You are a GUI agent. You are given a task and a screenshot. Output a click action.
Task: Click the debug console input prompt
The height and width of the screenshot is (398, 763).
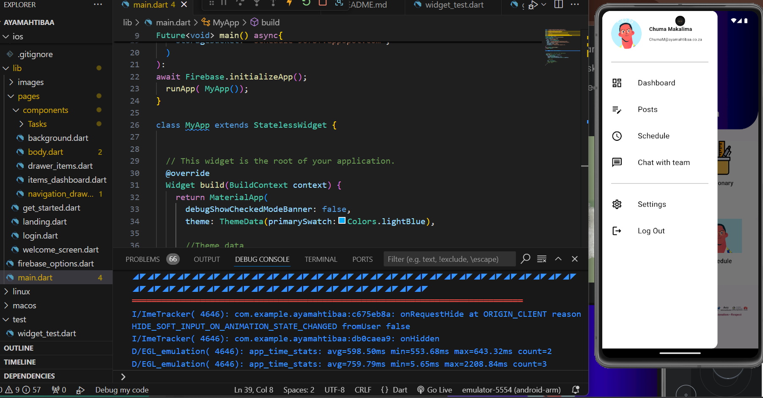[x=351, y=376]
